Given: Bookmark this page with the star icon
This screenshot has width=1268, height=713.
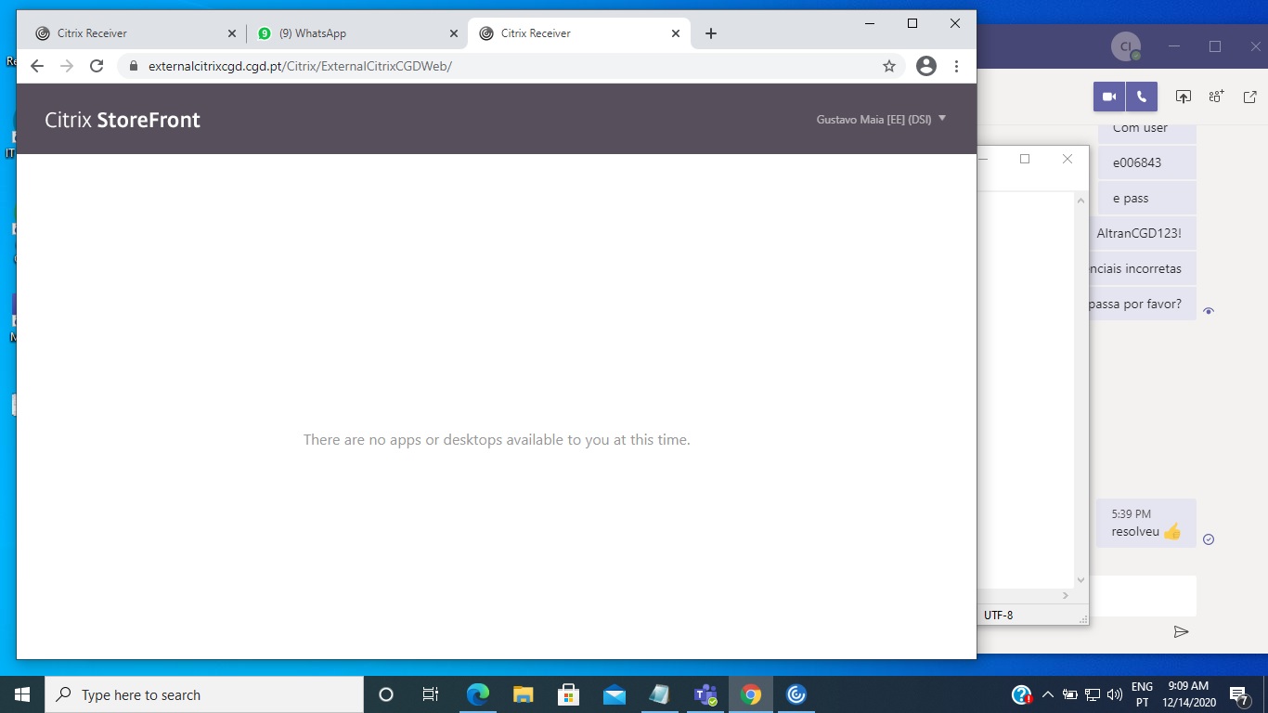Looking at the screenshot, I should (x=889, y=66).
